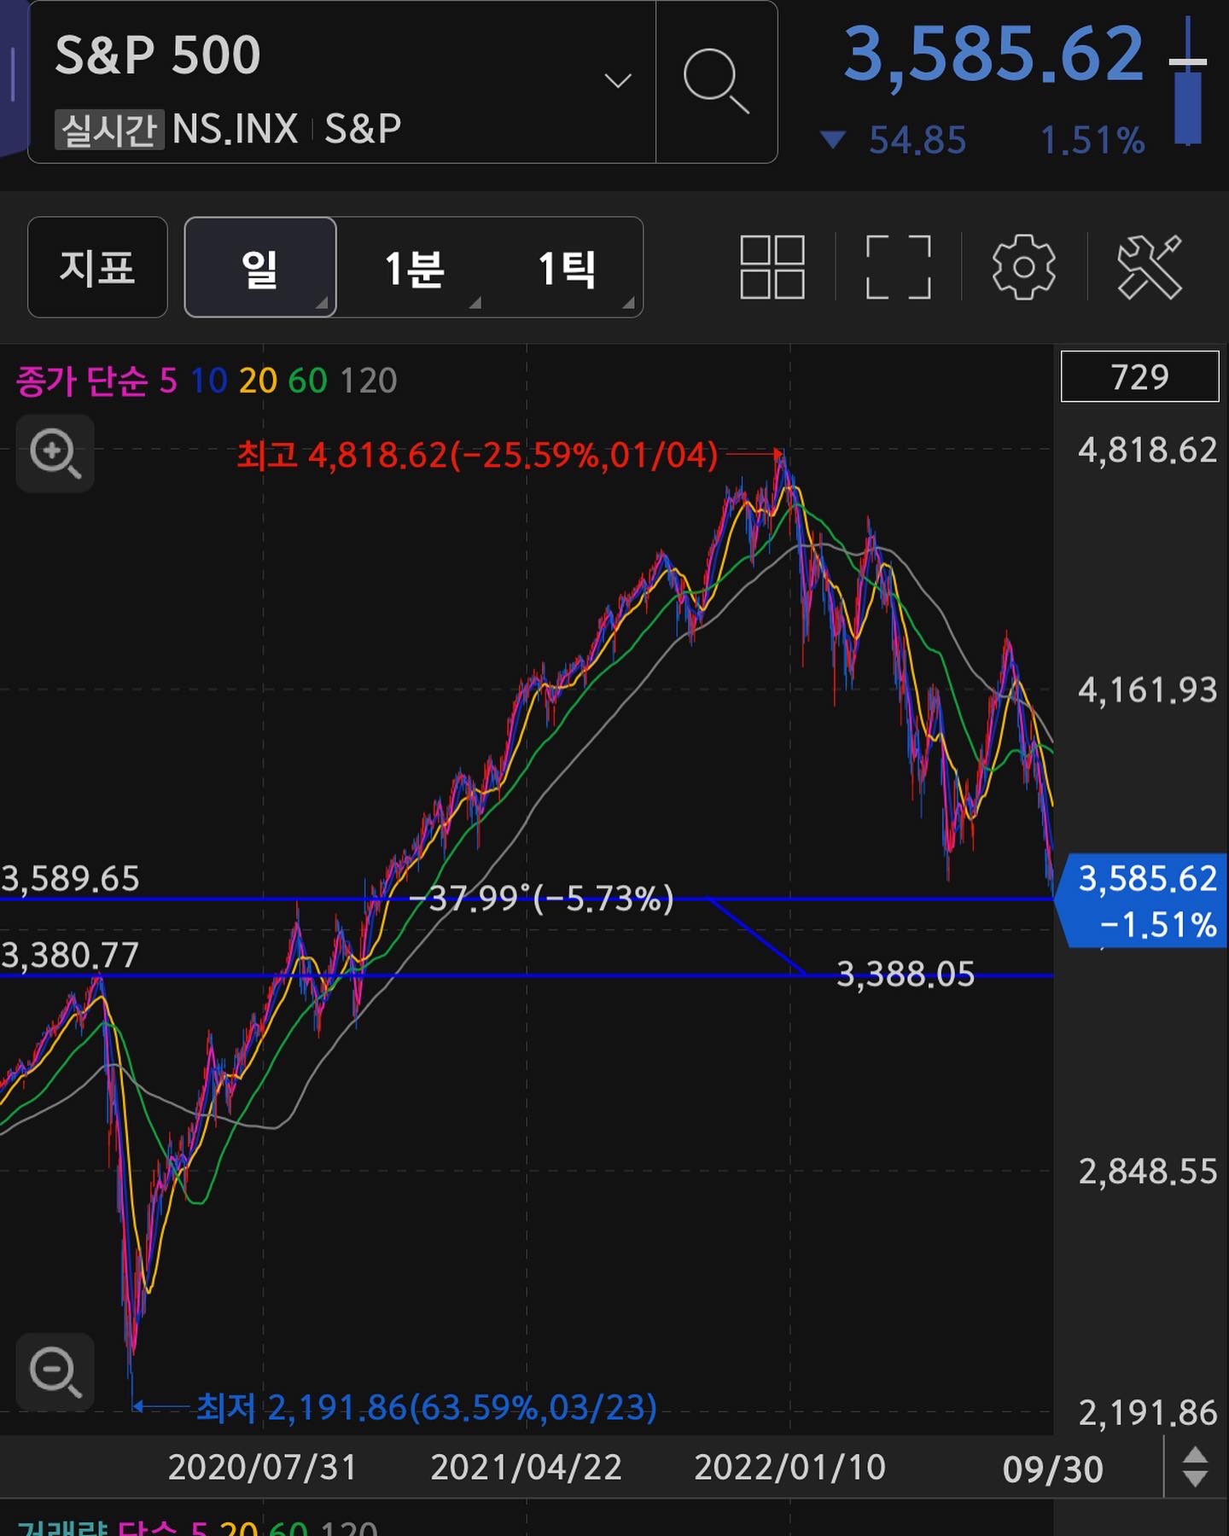Image resolution: width=1229 pixels, height=1536 pixels.
Task: Click the 10-day moving average legend
Action: [x=209, y=381]
